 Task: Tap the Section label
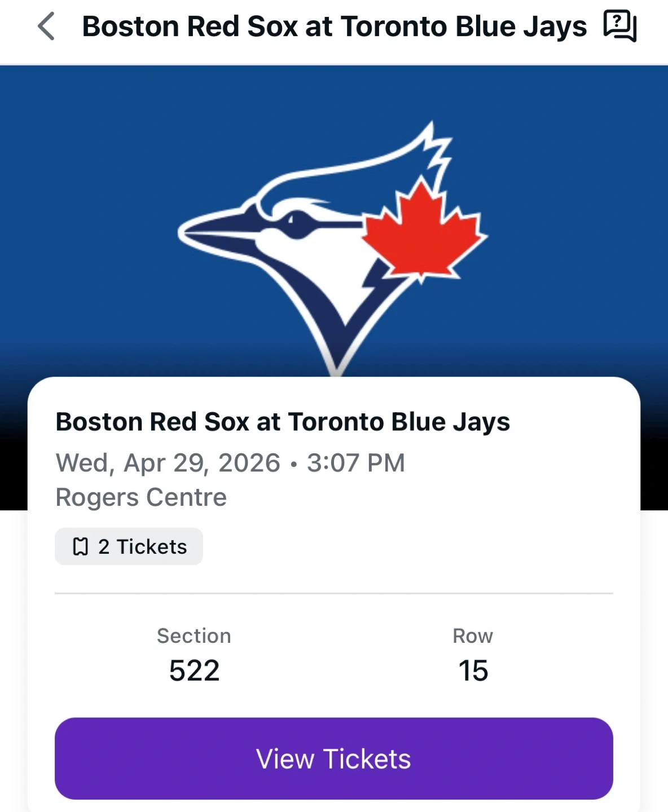tap(194, 636)
